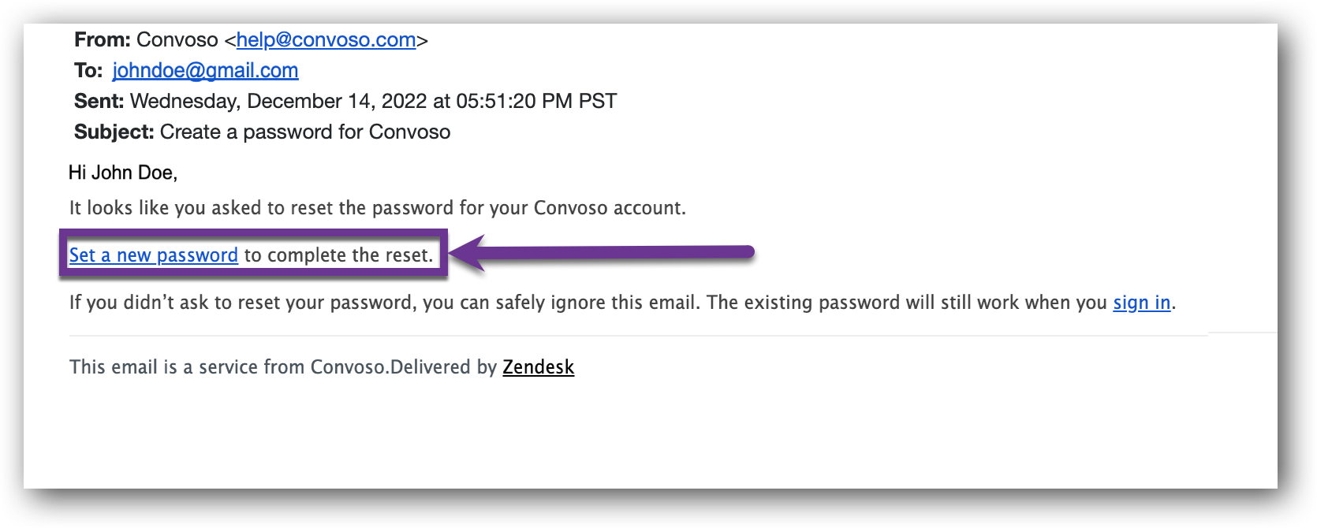Image resolution: width=1317 pixels, height=528 pixels.
Task: Select the bold "From:" header label
Action: [x=103, y=39]
